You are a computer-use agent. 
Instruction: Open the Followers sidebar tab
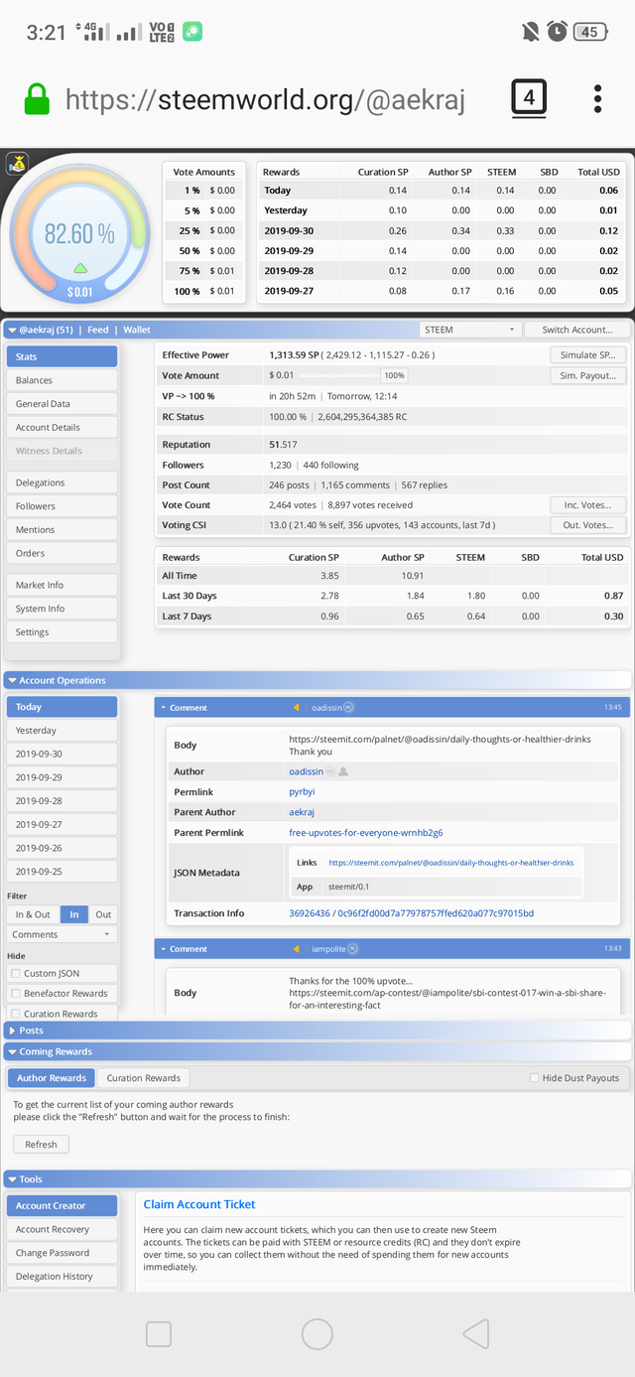coord(62,506)
